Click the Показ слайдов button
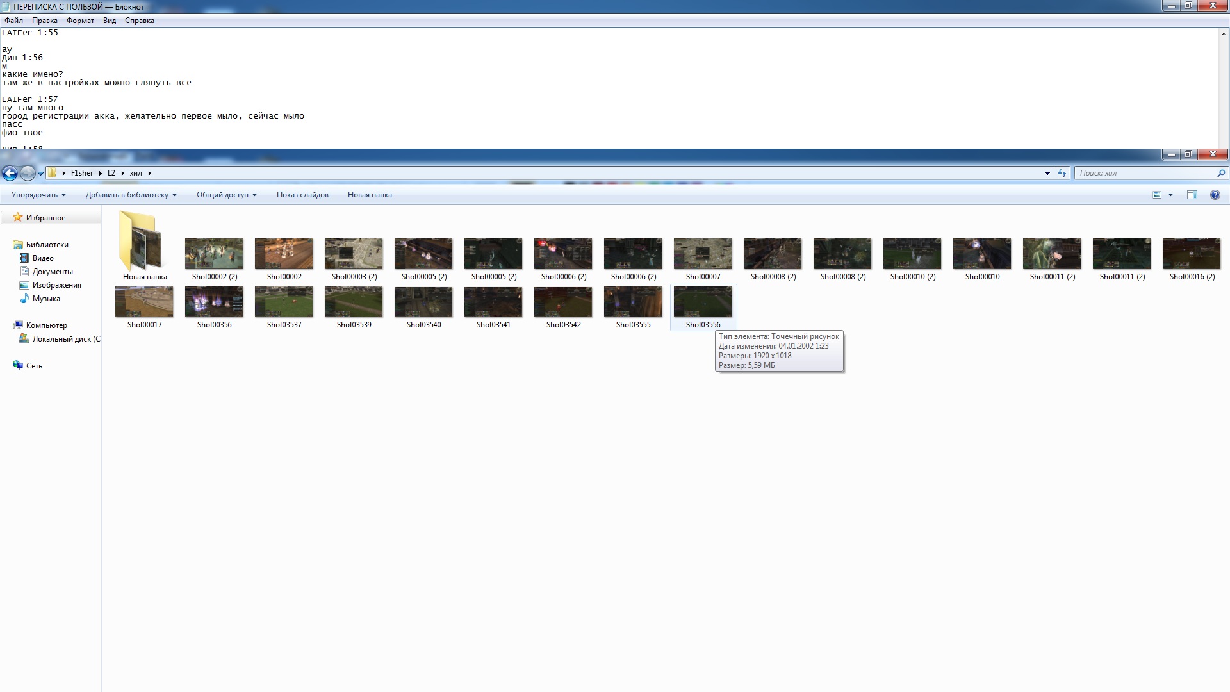 [x=302, y=195]
